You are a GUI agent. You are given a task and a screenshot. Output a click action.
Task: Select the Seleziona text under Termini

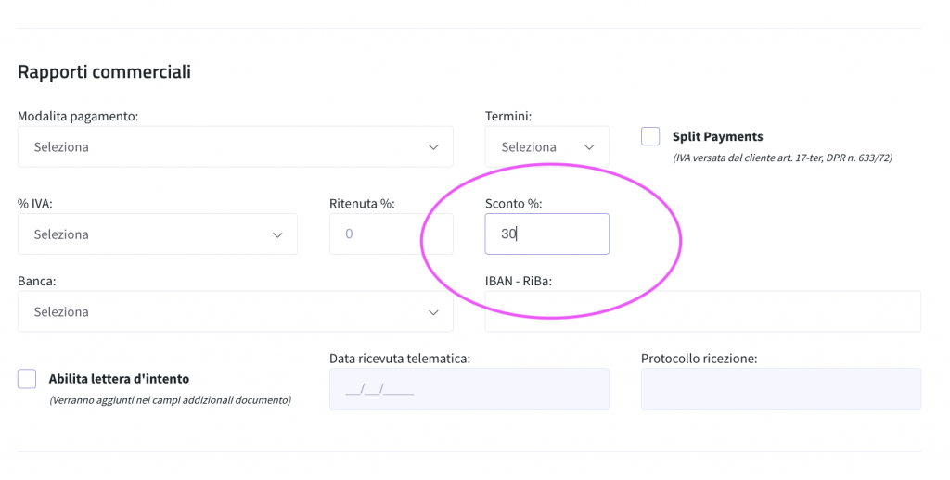529,147
